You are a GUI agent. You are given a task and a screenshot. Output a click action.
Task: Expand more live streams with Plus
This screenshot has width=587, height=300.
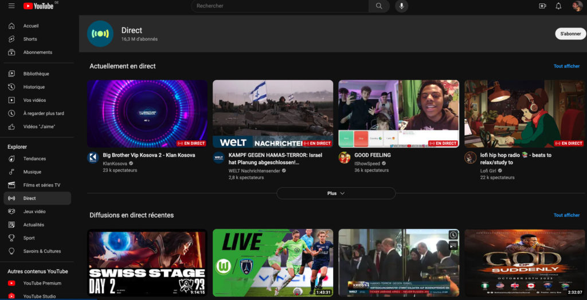coord(336,194)
